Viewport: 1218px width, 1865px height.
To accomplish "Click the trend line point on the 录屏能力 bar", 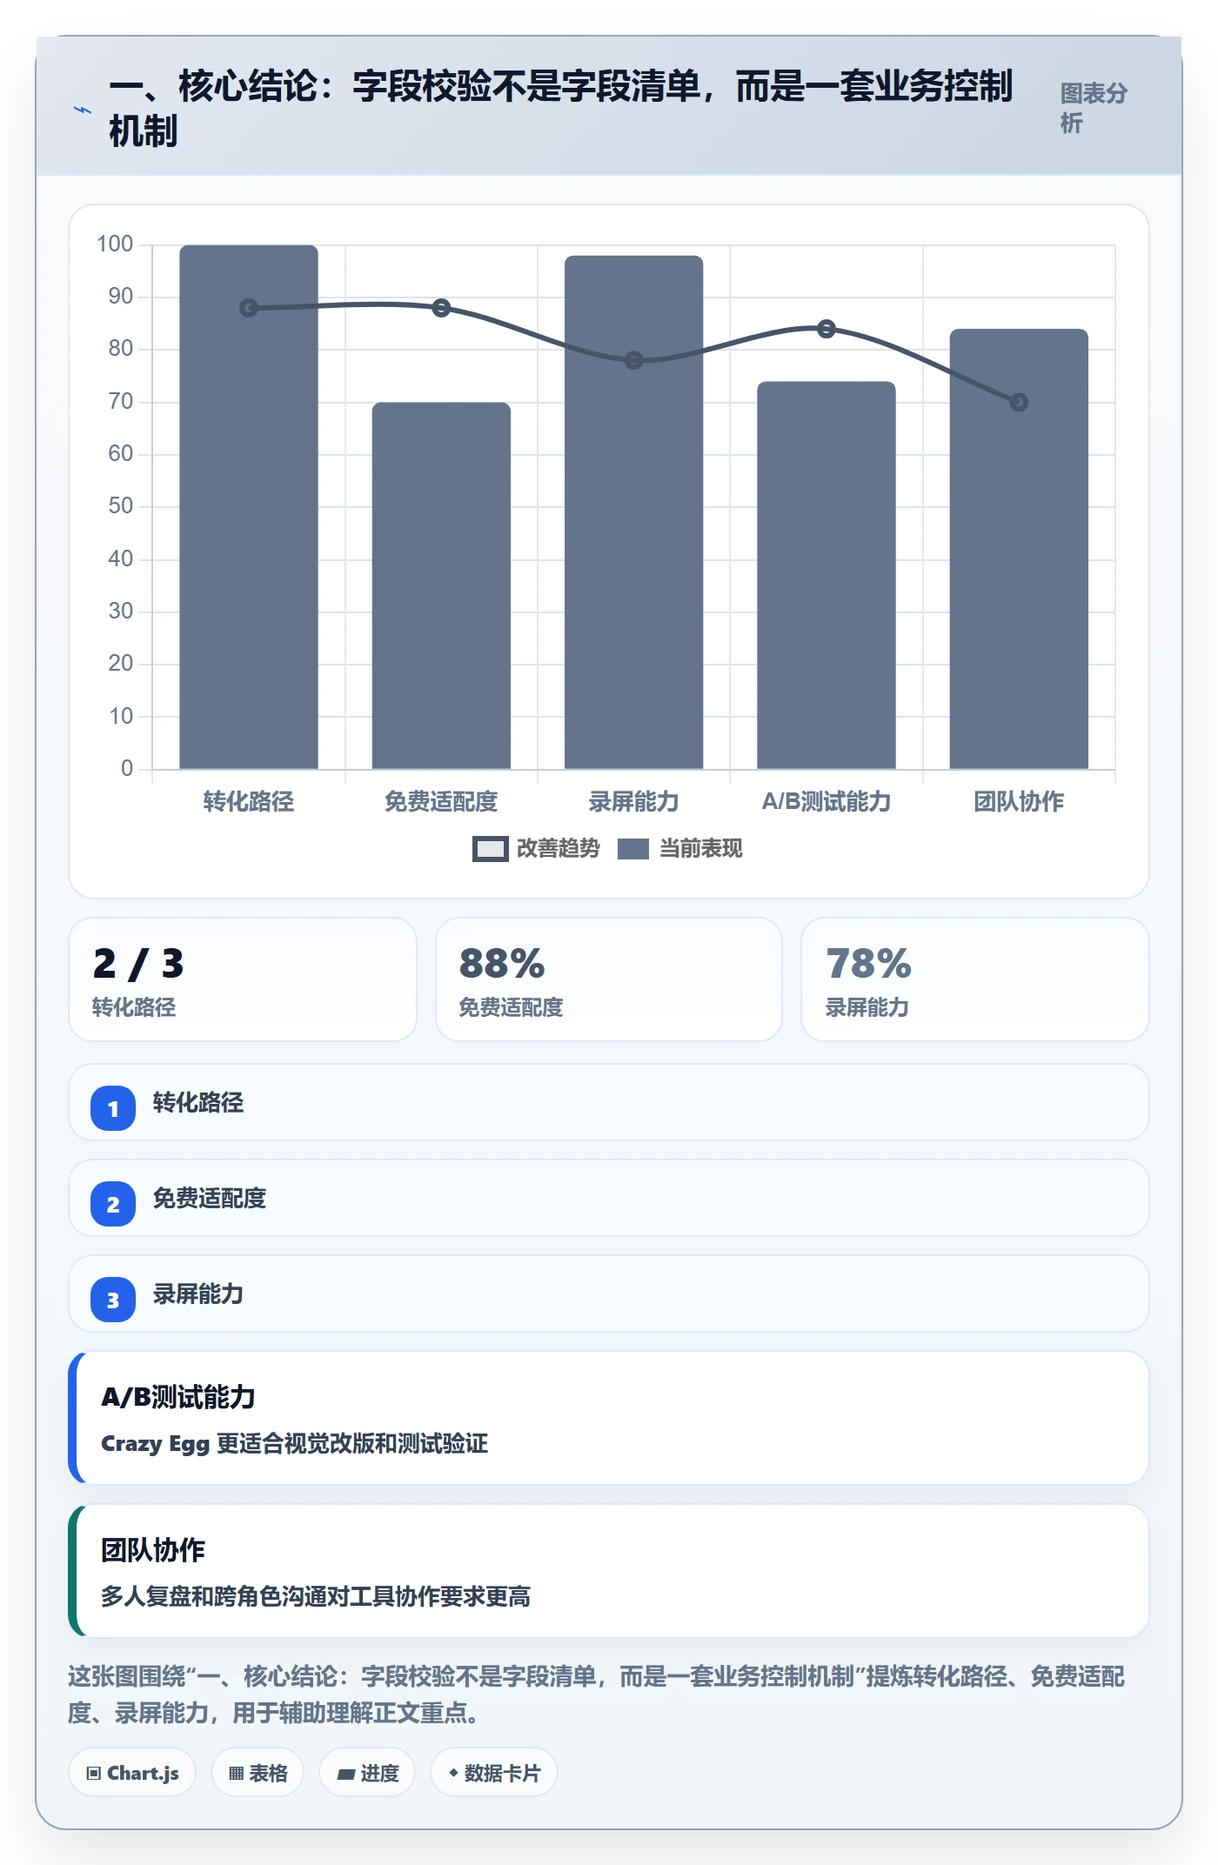I will click(633, 360).
